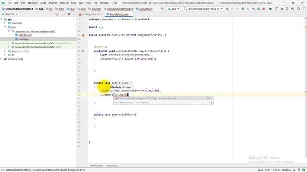Open the Genymotion Google Nexus 10 device dropdown
This screenshot has width=307, height=172.
(x=203, y=9)
